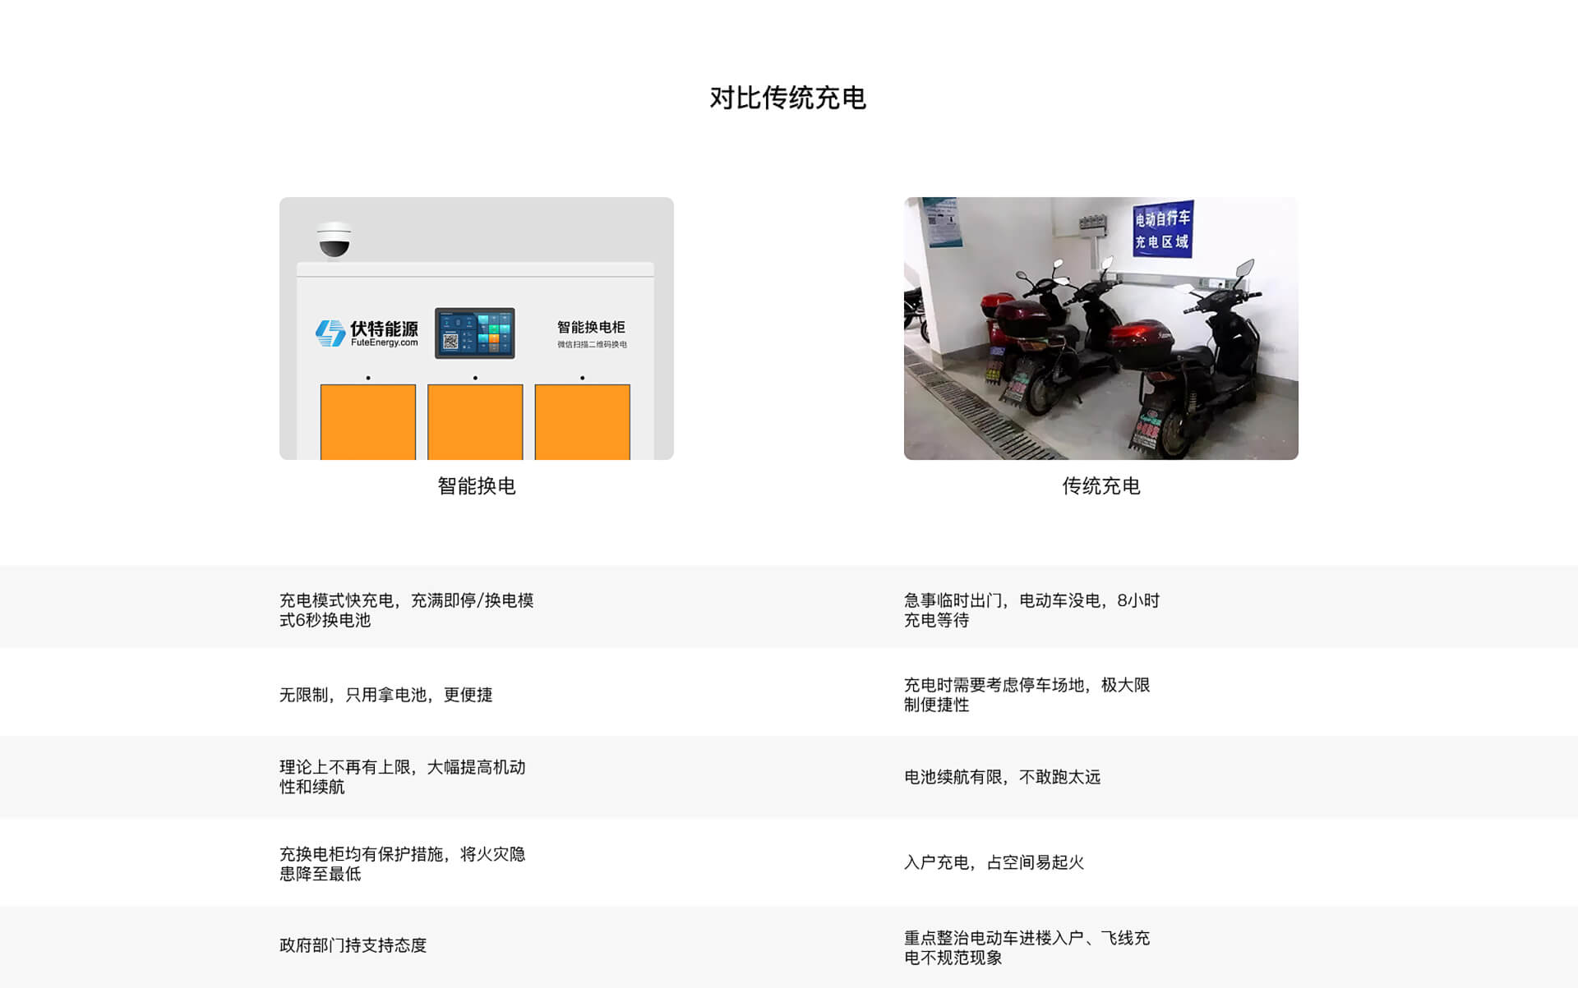This screenshot has width=1578, height=988.
Task: Click the cabinet touchscreen display
Action: point(475,333)
